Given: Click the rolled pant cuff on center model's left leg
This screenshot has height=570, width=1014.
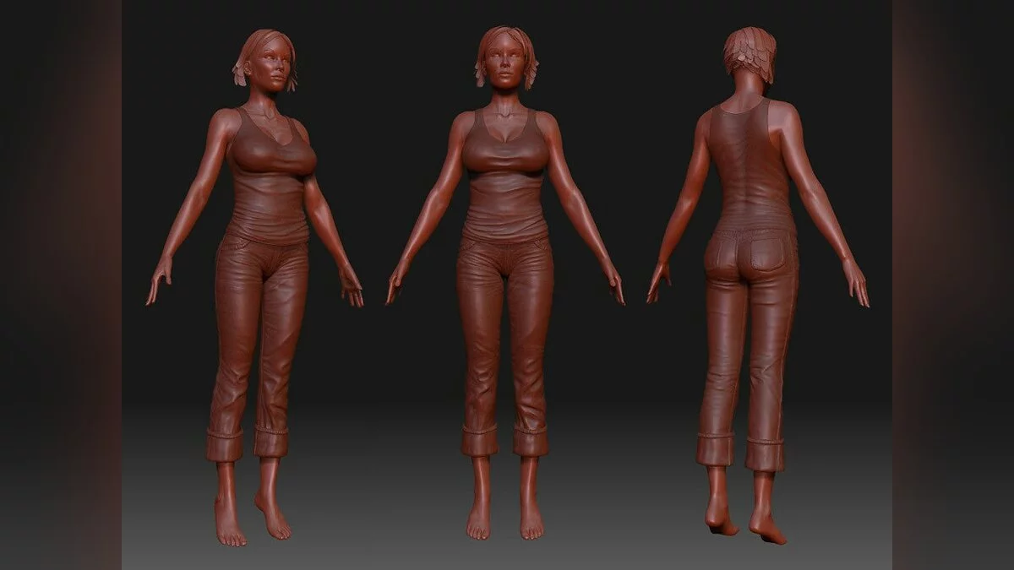Looking at the screenshot, I should (x=531, y=441).
